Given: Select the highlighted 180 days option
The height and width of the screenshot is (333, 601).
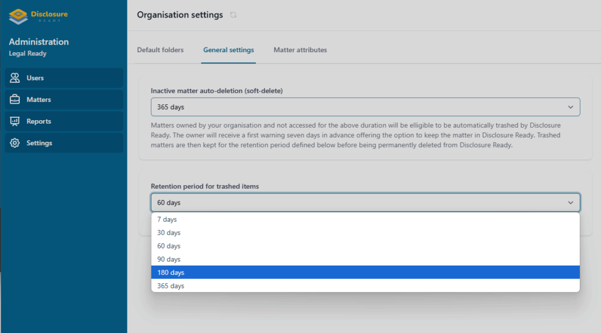Looking at the screenshot, I should (170, 273).
